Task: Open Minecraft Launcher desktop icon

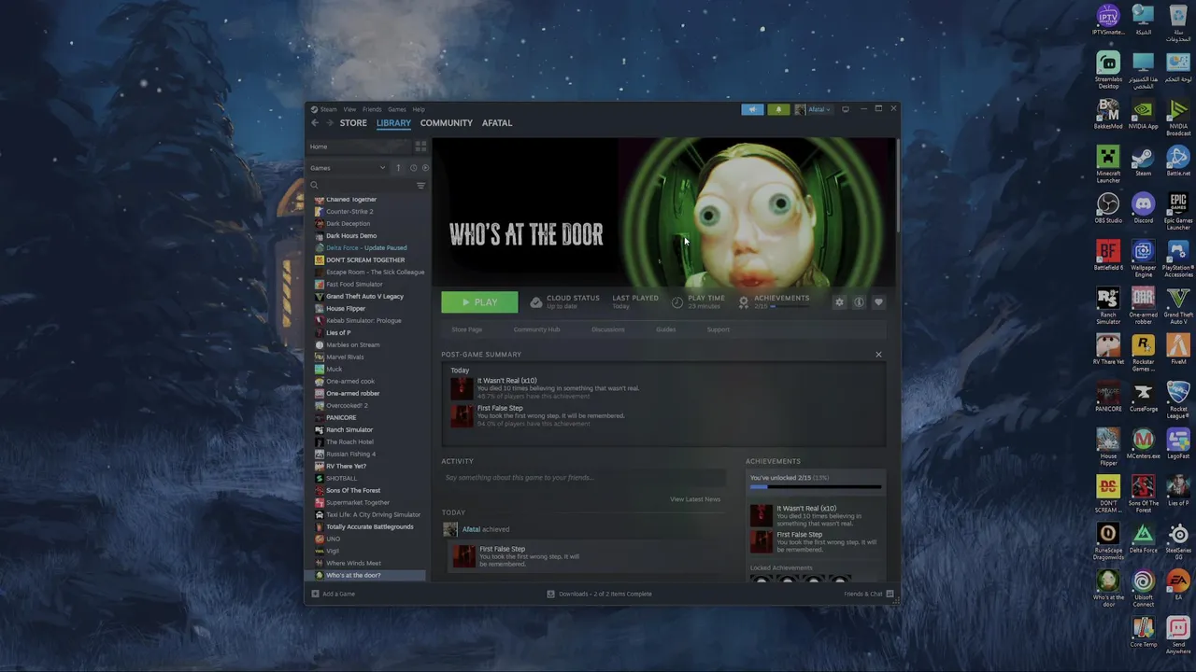Action: click(1108, 163)
